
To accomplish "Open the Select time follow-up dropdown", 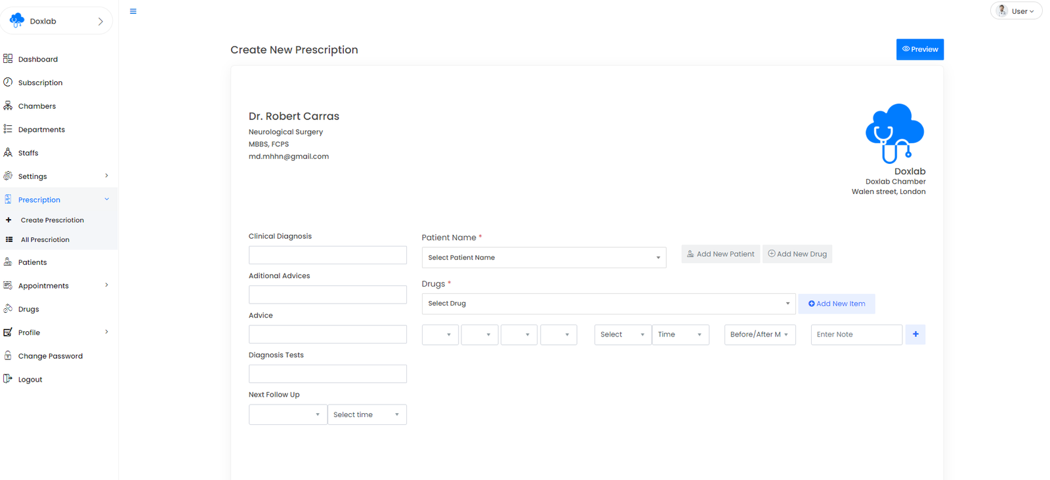I will (x=366, y=414).
